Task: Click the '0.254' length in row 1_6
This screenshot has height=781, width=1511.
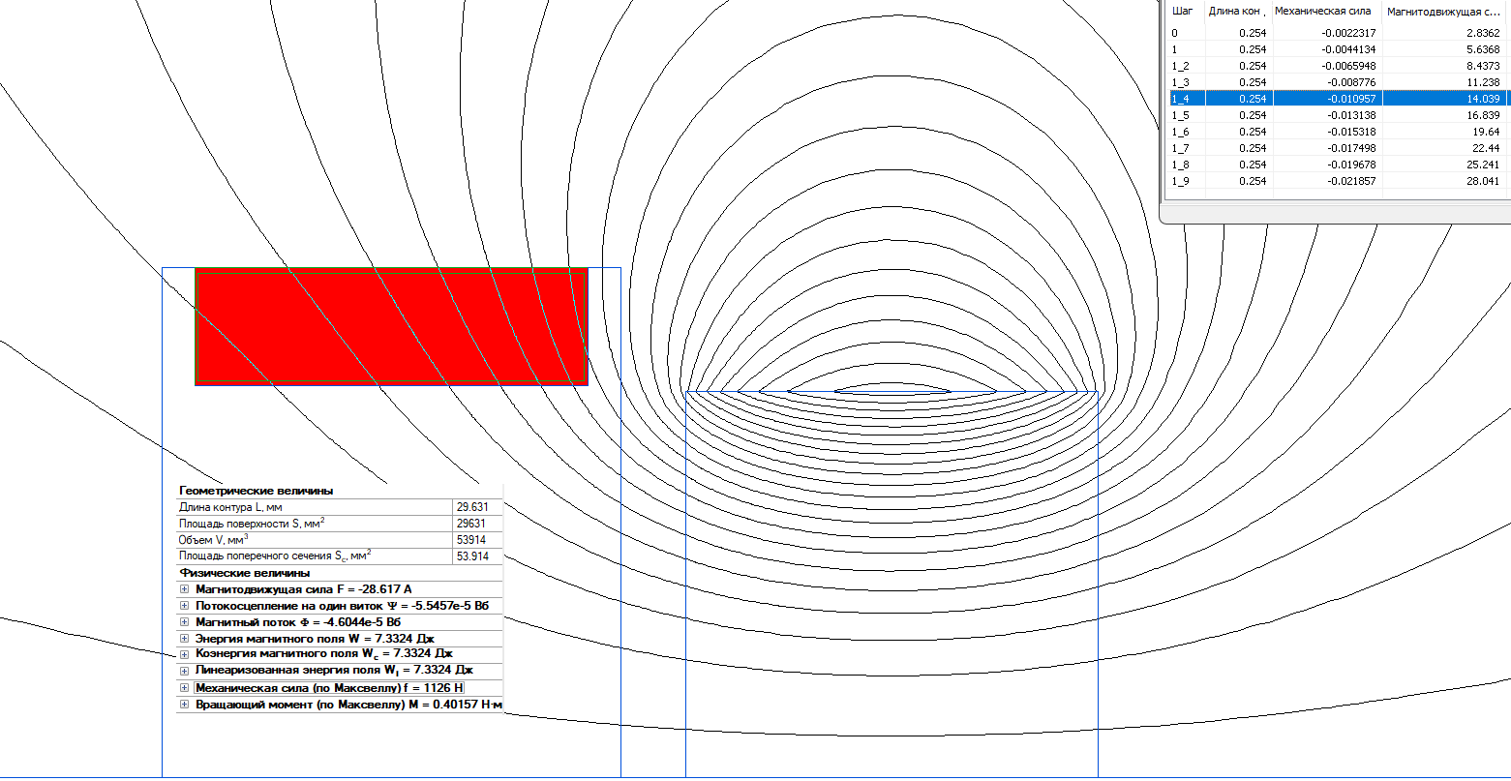Action: coord(1253,132)
